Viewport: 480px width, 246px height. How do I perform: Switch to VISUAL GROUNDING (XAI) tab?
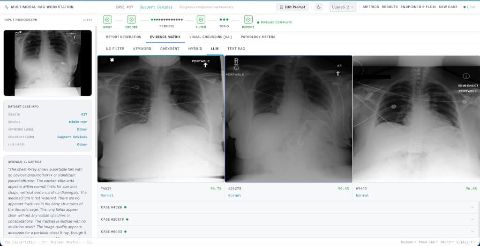click(x=210, y=37)
